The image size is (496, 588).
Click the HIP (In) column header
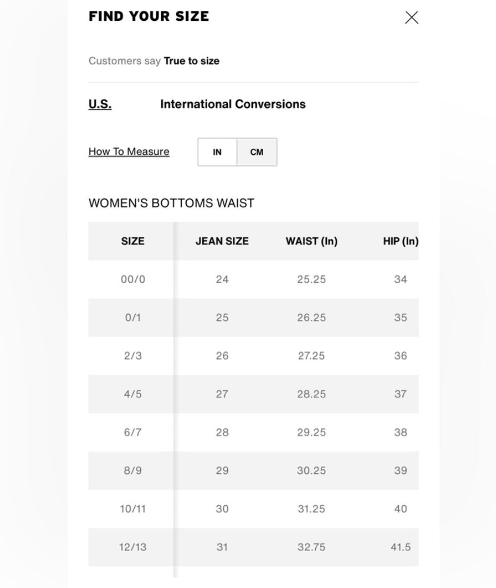click(400, 241)
